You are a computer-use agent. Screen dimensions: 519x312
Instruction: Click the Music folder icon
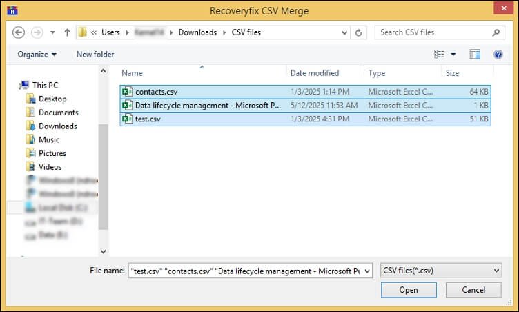tap(31, 139)
